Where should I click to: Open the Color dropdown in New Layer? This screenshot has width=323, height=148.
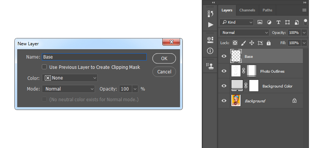(x=70, y=78)
